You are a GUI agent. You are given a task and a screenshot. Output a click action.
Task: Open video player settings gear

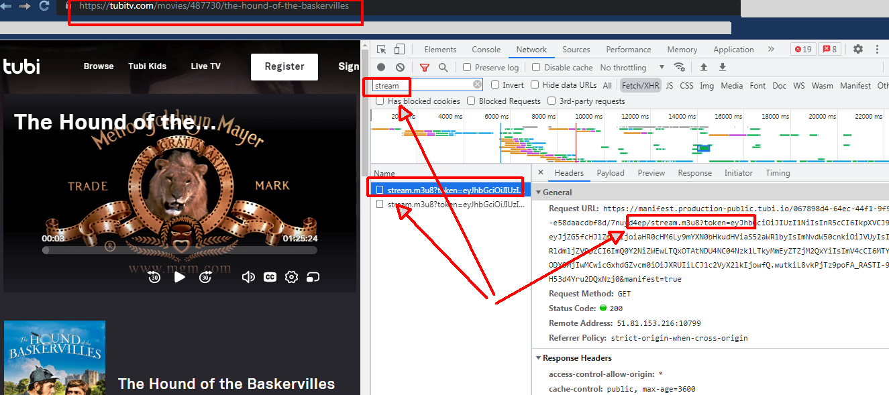(291, 276)
